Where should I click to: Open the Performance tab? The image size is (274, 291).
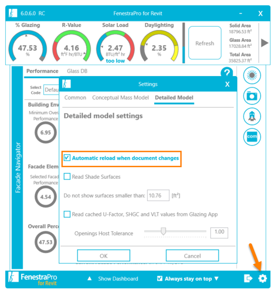(42, 71)
